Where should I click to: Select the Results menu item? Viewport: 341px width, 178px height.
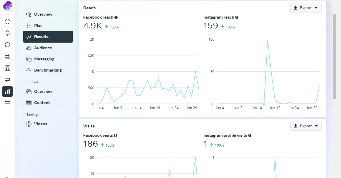click(48, 37)
